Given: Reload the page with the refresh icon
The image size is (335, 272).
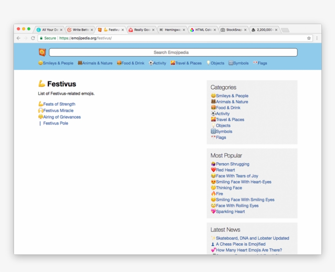Looking at the screenshot, I should (33, 38).
